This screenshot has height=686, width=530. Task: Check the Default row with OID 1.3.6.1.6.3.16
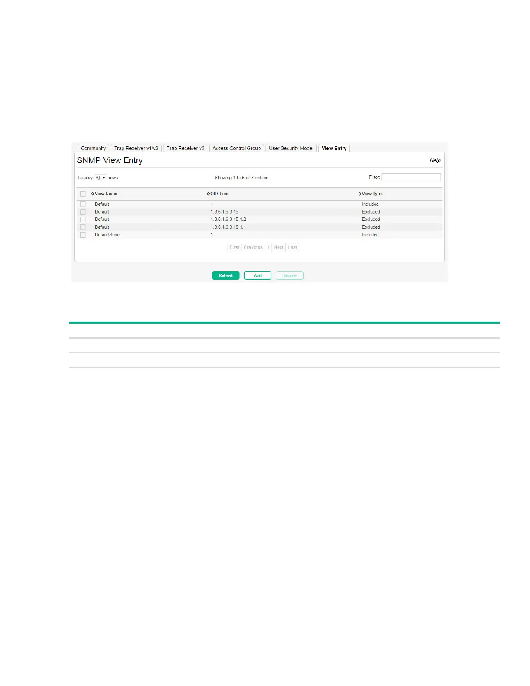pyautogui.click(x=83, y=212)
